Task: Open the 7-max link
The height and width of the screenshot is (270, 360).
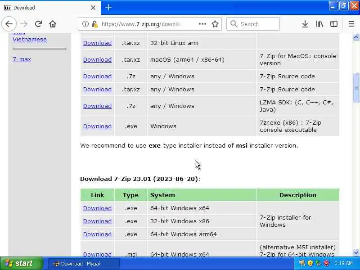Action: (22, 59)
